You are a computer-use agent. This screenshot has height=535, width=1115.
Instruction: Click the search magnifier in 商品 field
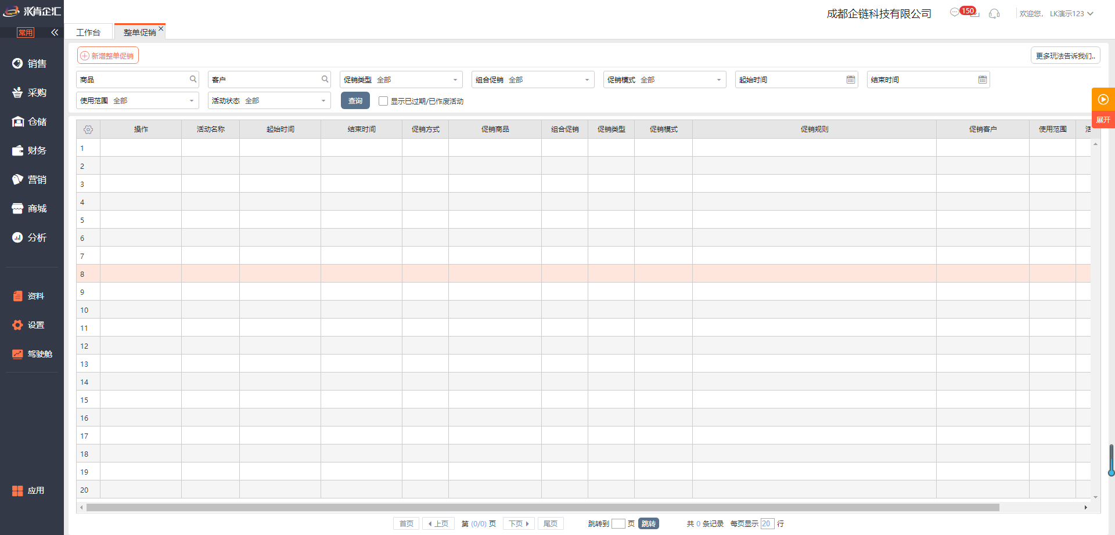pyautogui.click(x=193, y=79)
